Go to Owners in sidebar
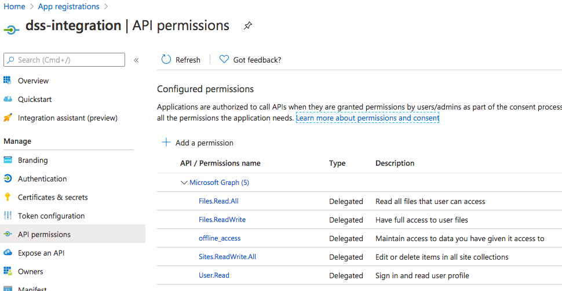The width and height of the screenshot is (562, 291). [30, 271]
